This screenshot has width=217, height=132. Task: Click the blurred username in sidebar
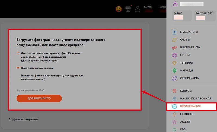click(x=192, y=4)
